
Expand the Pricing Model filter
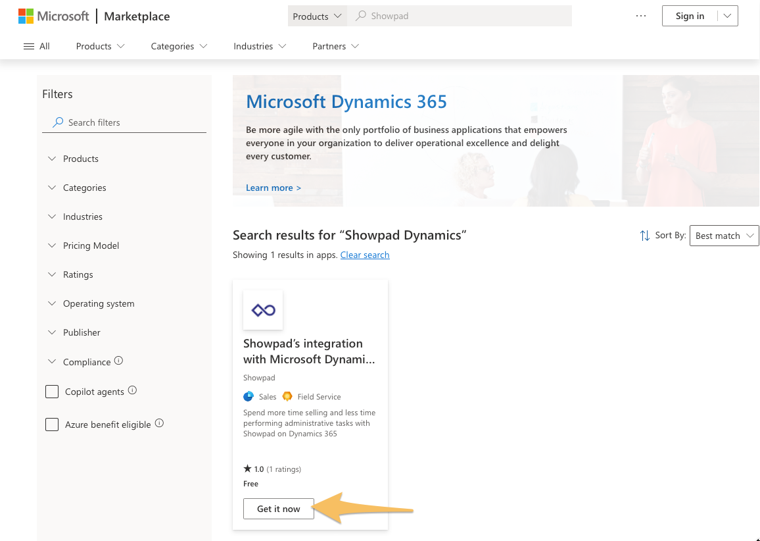(91, 245)
